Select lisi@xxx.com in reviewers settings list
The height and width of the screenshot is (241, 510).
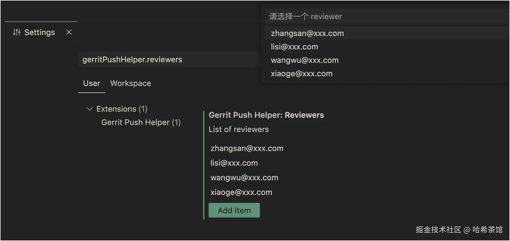point(234,163)
